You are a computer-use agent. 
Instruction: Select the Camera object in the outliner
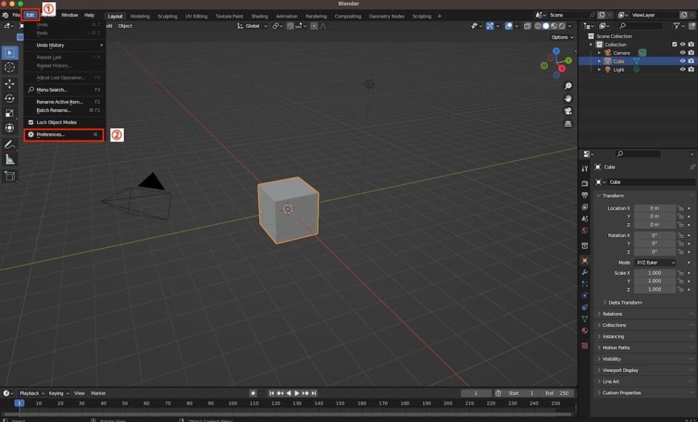click(620, 52)
